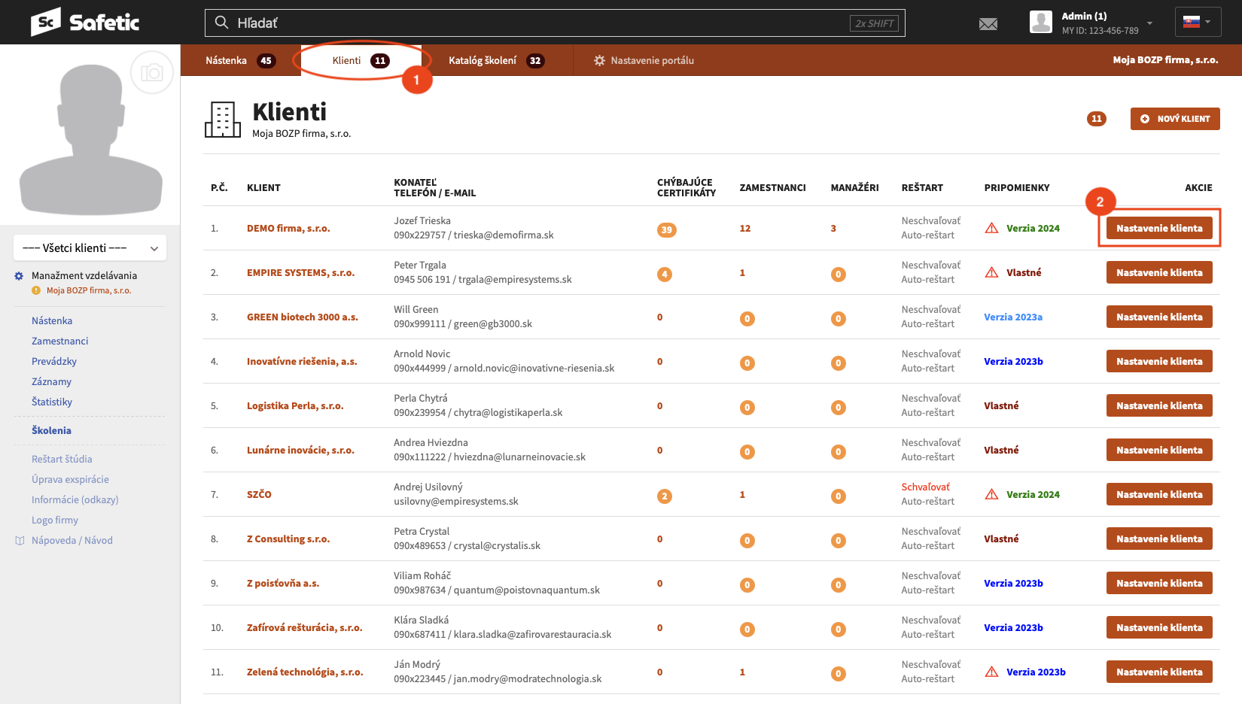Open Nastavenie portálu tab

click(644, 60)
